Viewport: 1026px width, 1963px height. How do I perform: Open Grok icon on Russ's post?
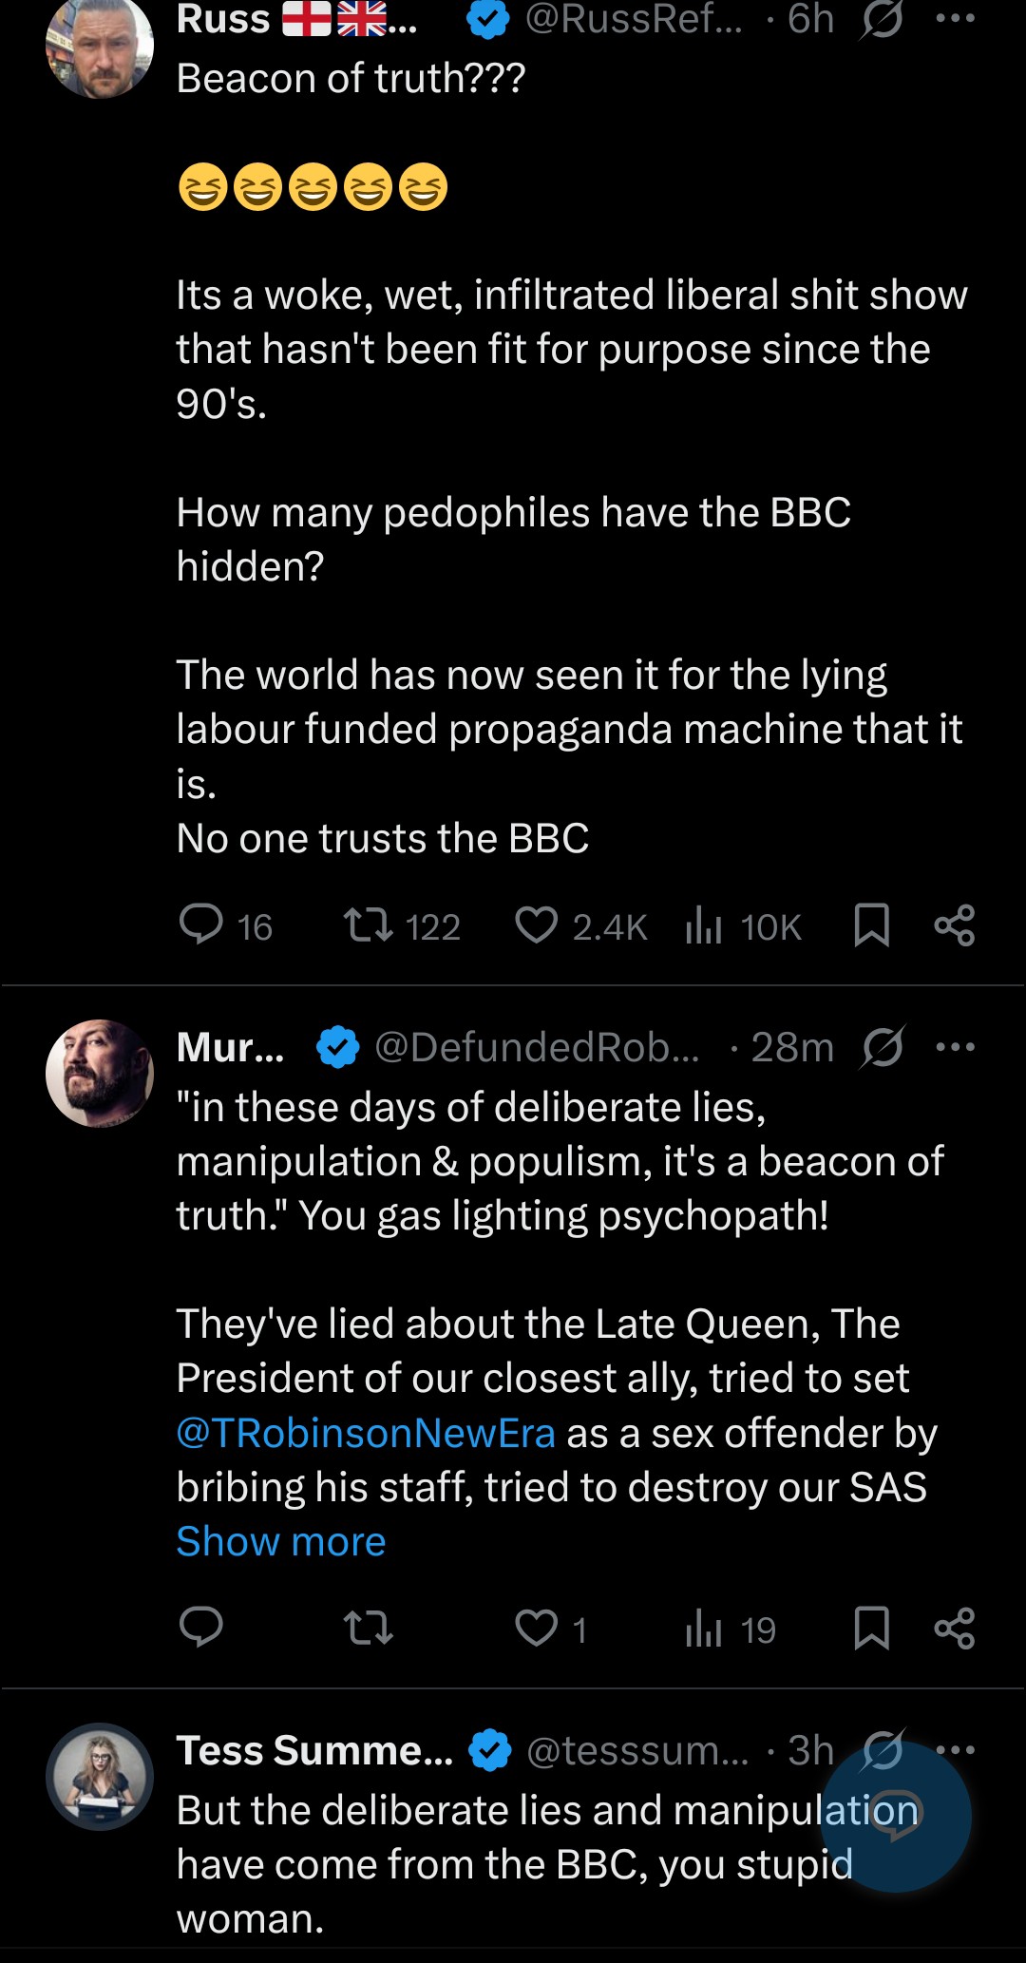coord(883,18)
